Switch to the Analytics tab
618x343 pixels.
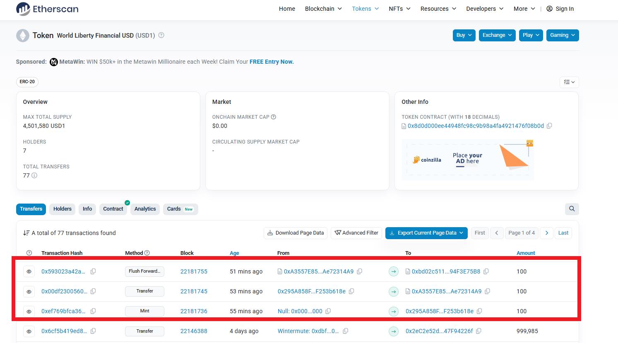145,209
